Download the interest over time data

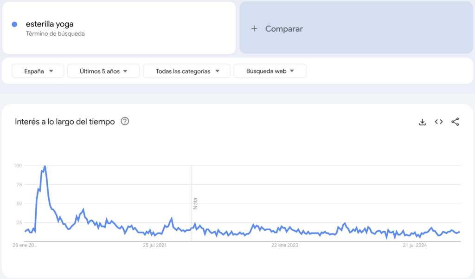(x=422, y=122)
